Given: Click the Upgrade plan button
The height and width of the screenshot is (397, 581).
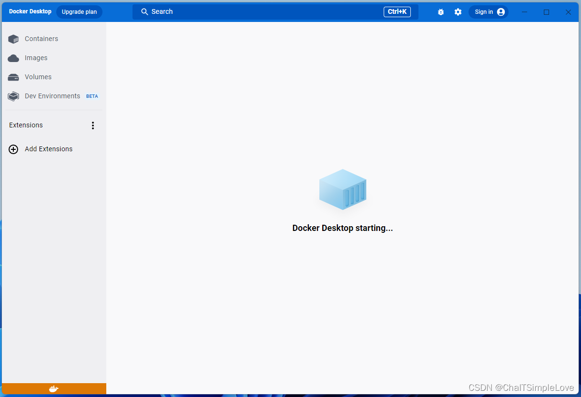Looking at the screenshot, I should click(79, 11).
